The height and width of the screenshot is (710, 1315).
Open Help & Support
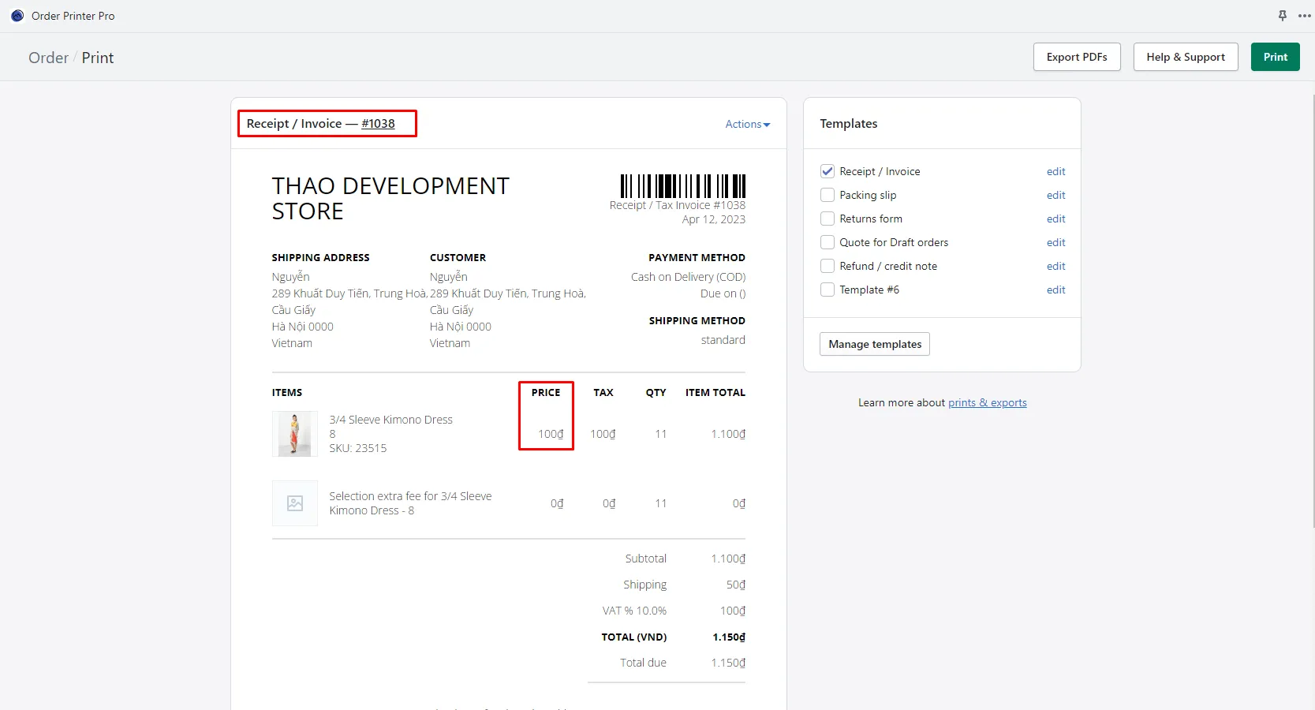pyautogui.click(x=1186, y=57)
